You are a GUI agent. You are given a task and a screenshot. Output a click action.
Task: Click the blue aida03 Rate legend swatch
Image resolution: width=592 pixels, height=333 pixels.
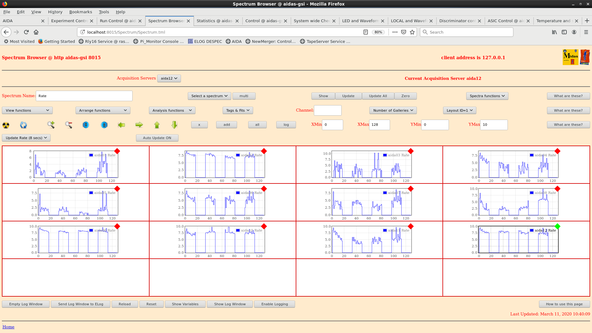click(385, 155)
